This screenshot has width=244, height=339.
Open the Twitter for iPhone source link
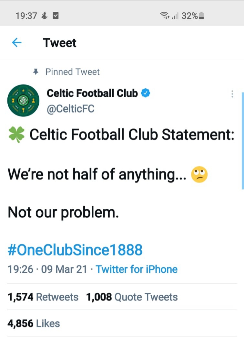[x=137, y=269]
